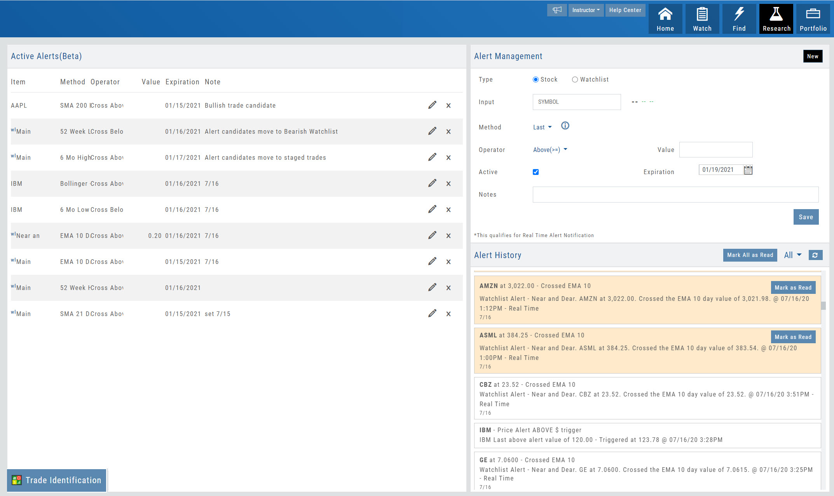Click the Alert History scrollbar thumb
This screenshot has width=834, height=496.
point(823,306)
